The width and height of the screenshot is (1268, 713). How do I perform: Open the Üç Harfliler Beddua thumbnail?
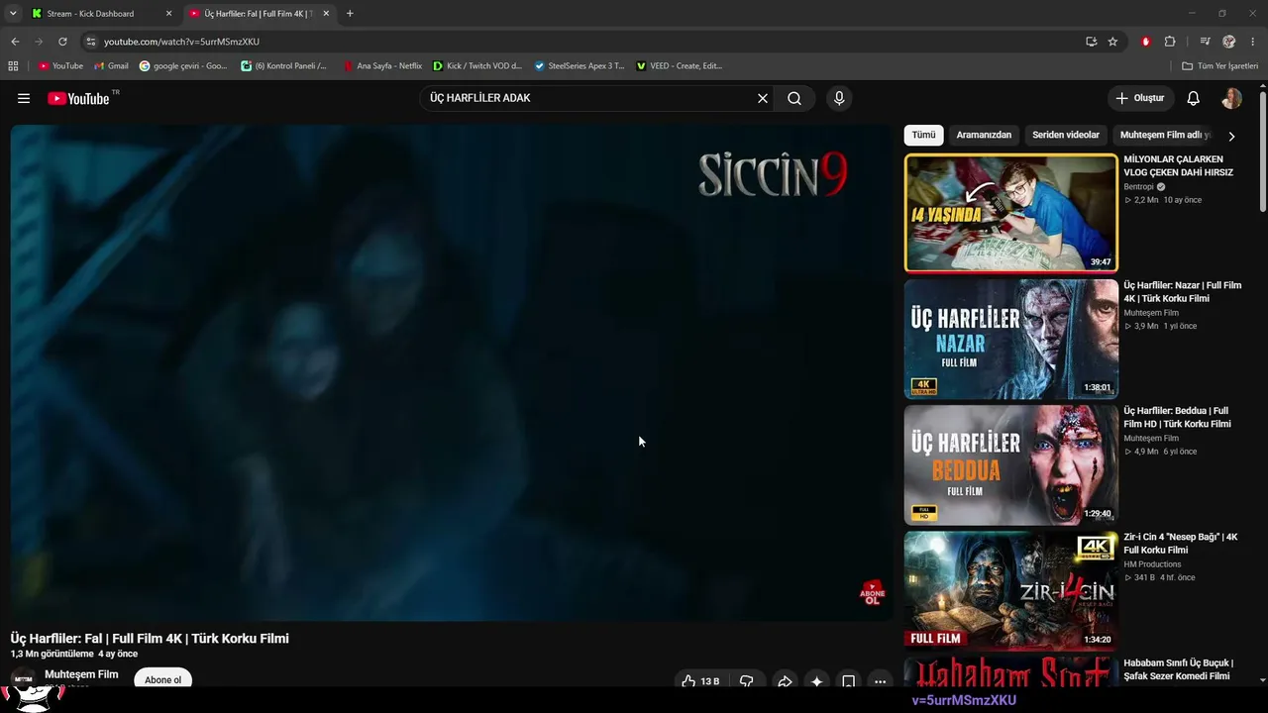(1011, 464)
